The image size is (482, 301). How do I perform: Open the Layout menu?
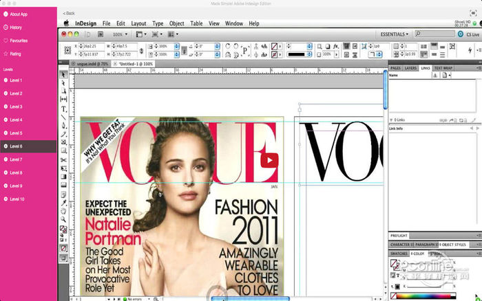point(138,23)
